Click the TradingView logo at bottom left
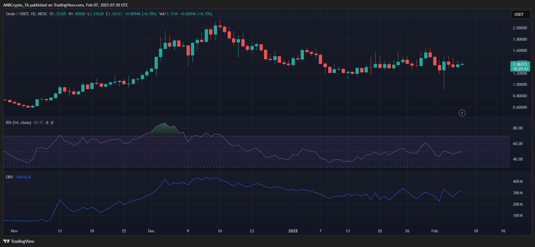The image size is (535, 247). click(x=19, y=241)
